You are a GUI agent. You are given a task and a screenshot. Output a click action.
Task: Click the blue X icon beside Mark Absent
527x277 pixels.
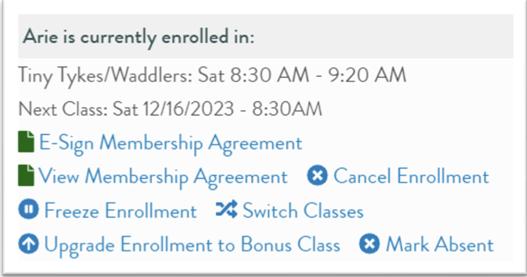(x=369, y=244)
